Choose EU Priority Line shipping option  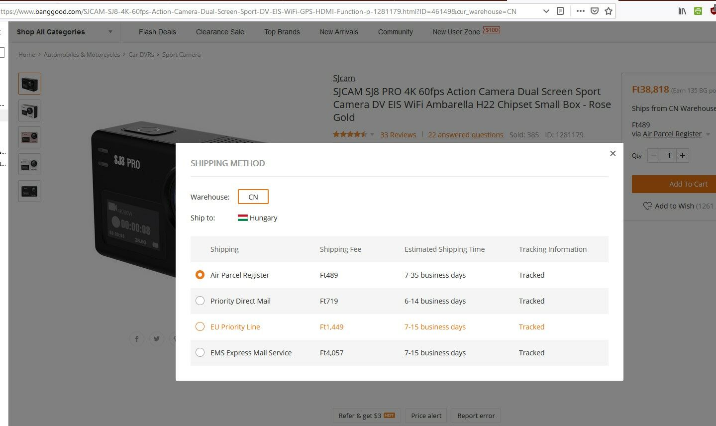(200, 326)
